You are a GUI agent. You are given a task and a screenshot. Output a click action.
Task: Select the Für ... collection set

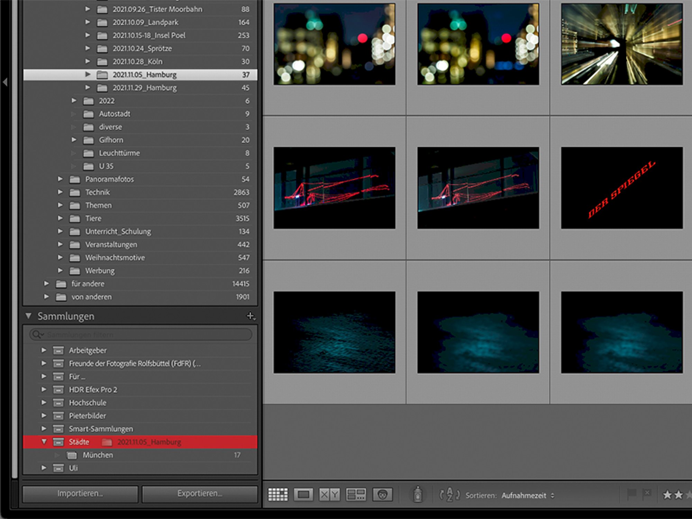[x=140, y=377]
